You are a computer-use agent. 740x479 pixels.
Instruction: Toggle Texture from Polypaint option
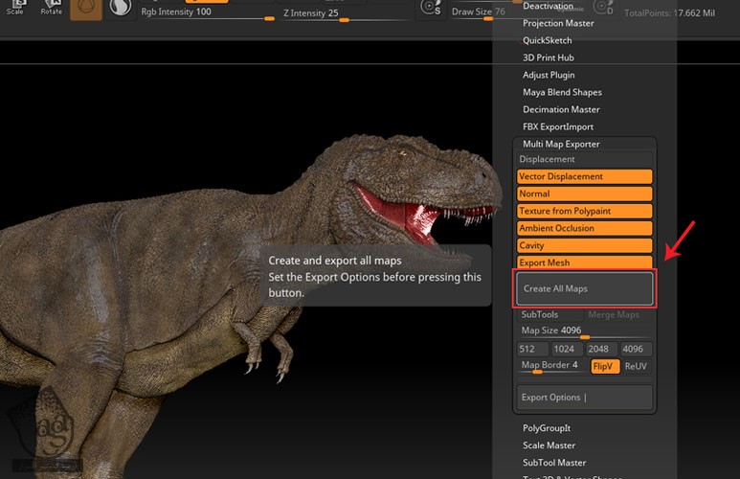584,211
